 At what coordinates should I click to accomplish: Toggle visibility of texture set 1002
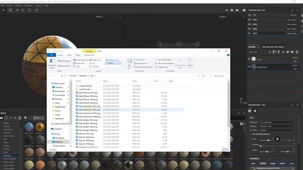pos(250,24)
